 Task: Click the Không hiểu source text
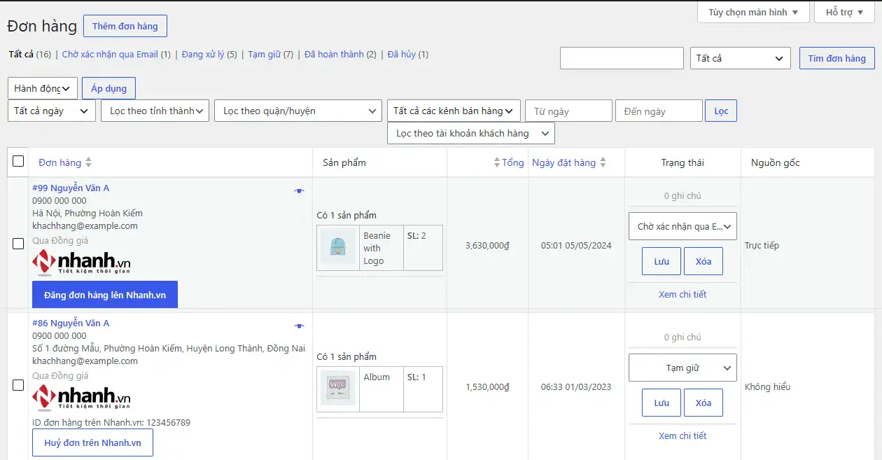tap(767, 386)
